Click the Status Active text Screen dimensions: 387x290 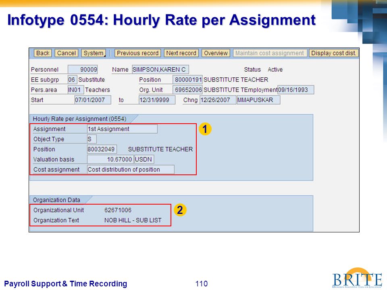point(275,70)
